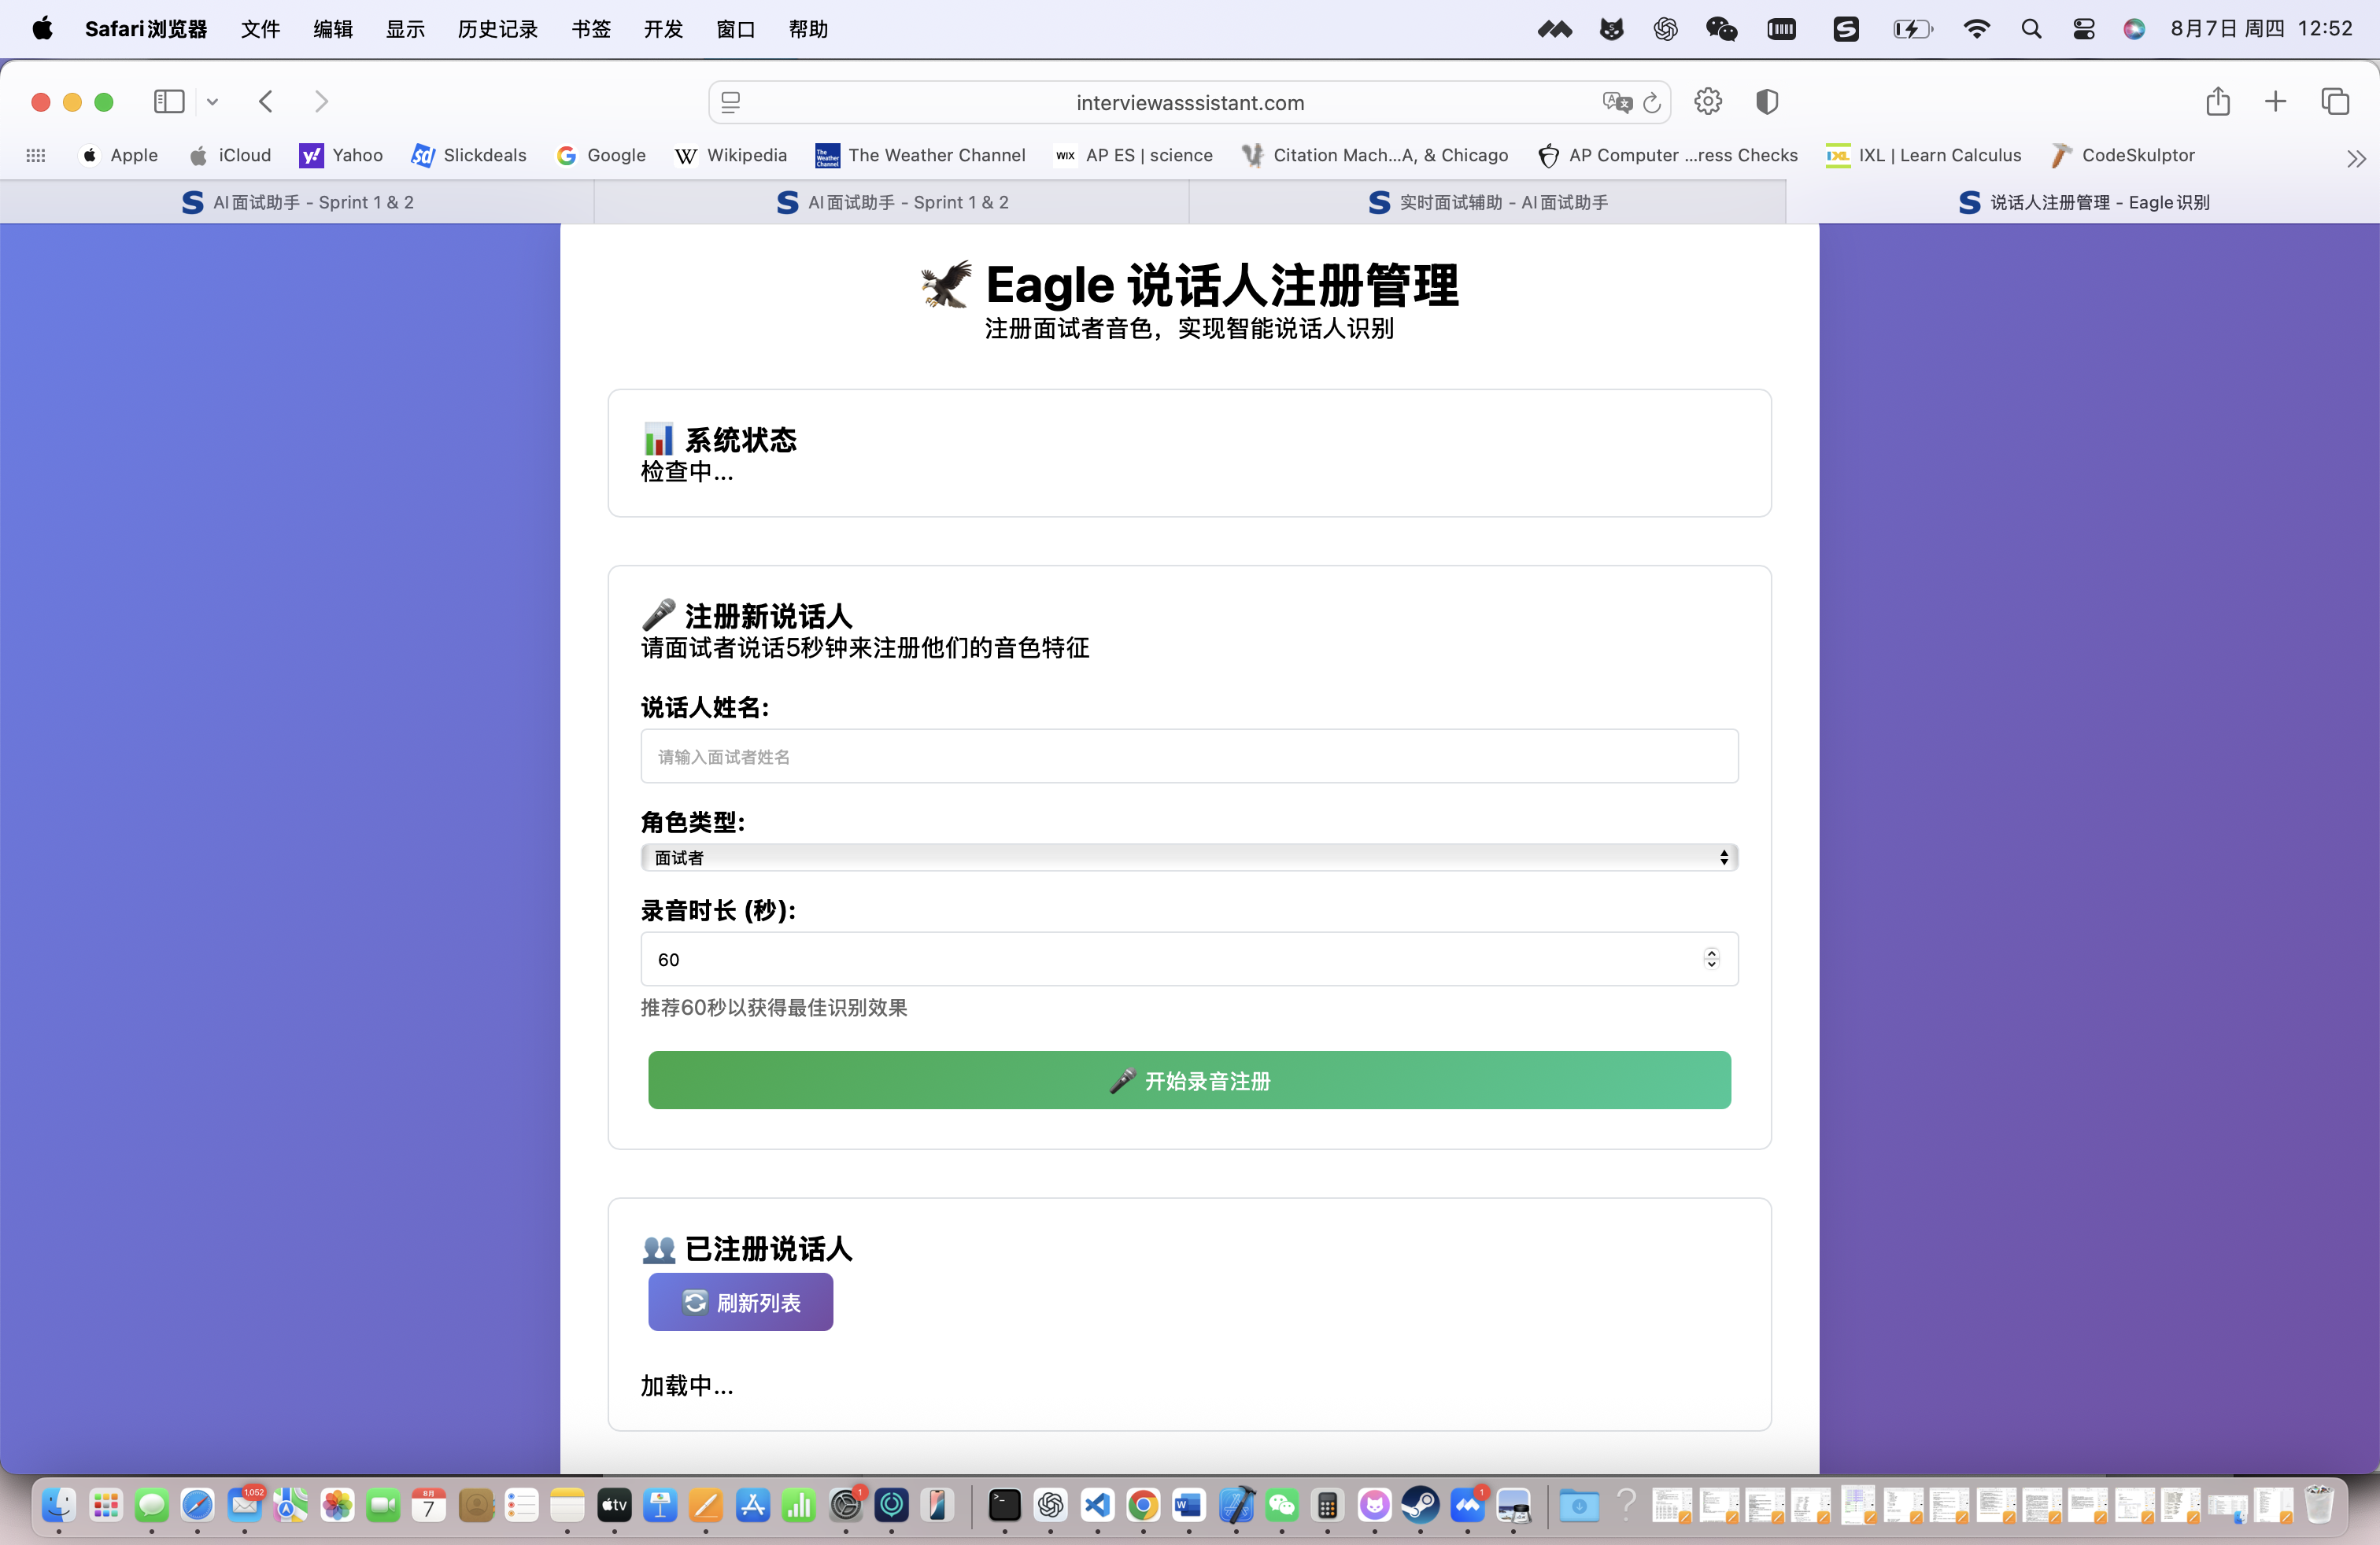
Task: Click the stepper arrows on recording duration
Action: coord(1711,960)
